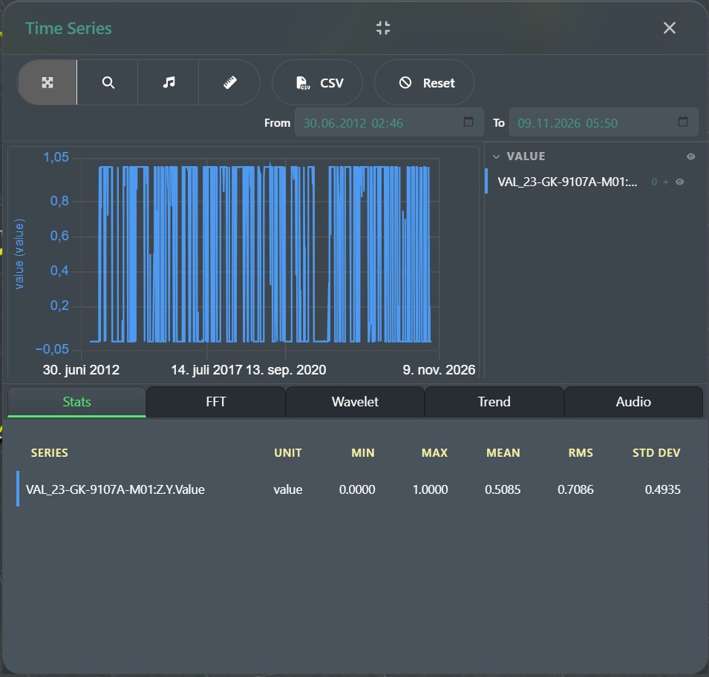The width and height of the screenshot is (709, 677).
Task: Activate the zoom magnifier tool
Action: pos(108,82)
